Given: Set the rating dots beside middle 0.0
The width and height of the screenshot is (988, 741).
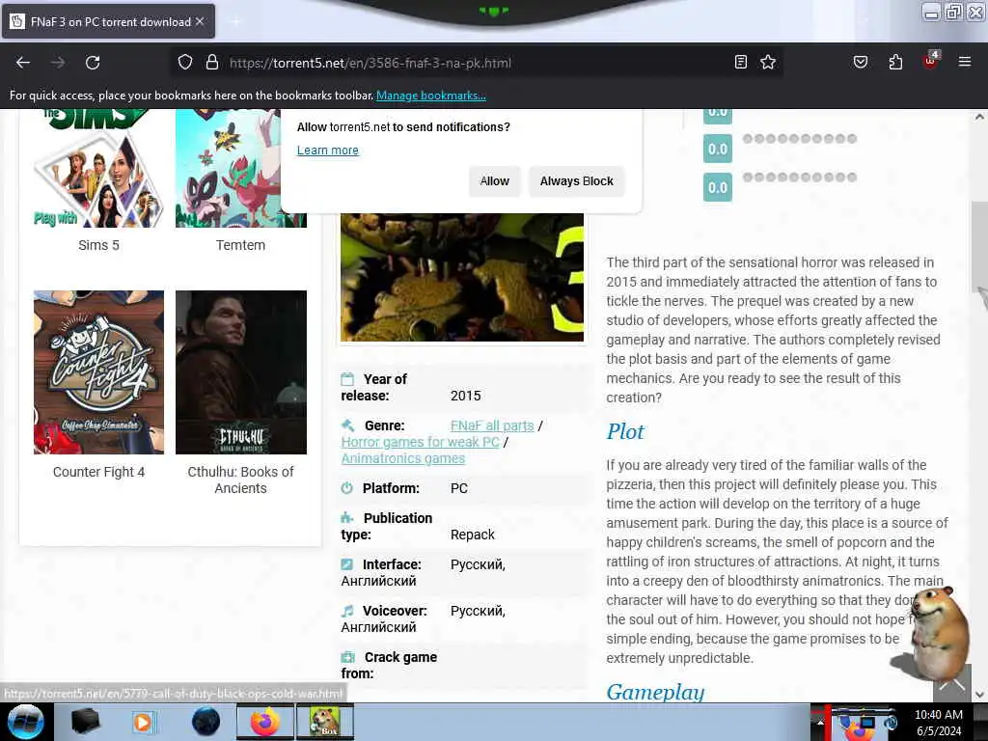Looking at the screenshot, I should (800, 139).
